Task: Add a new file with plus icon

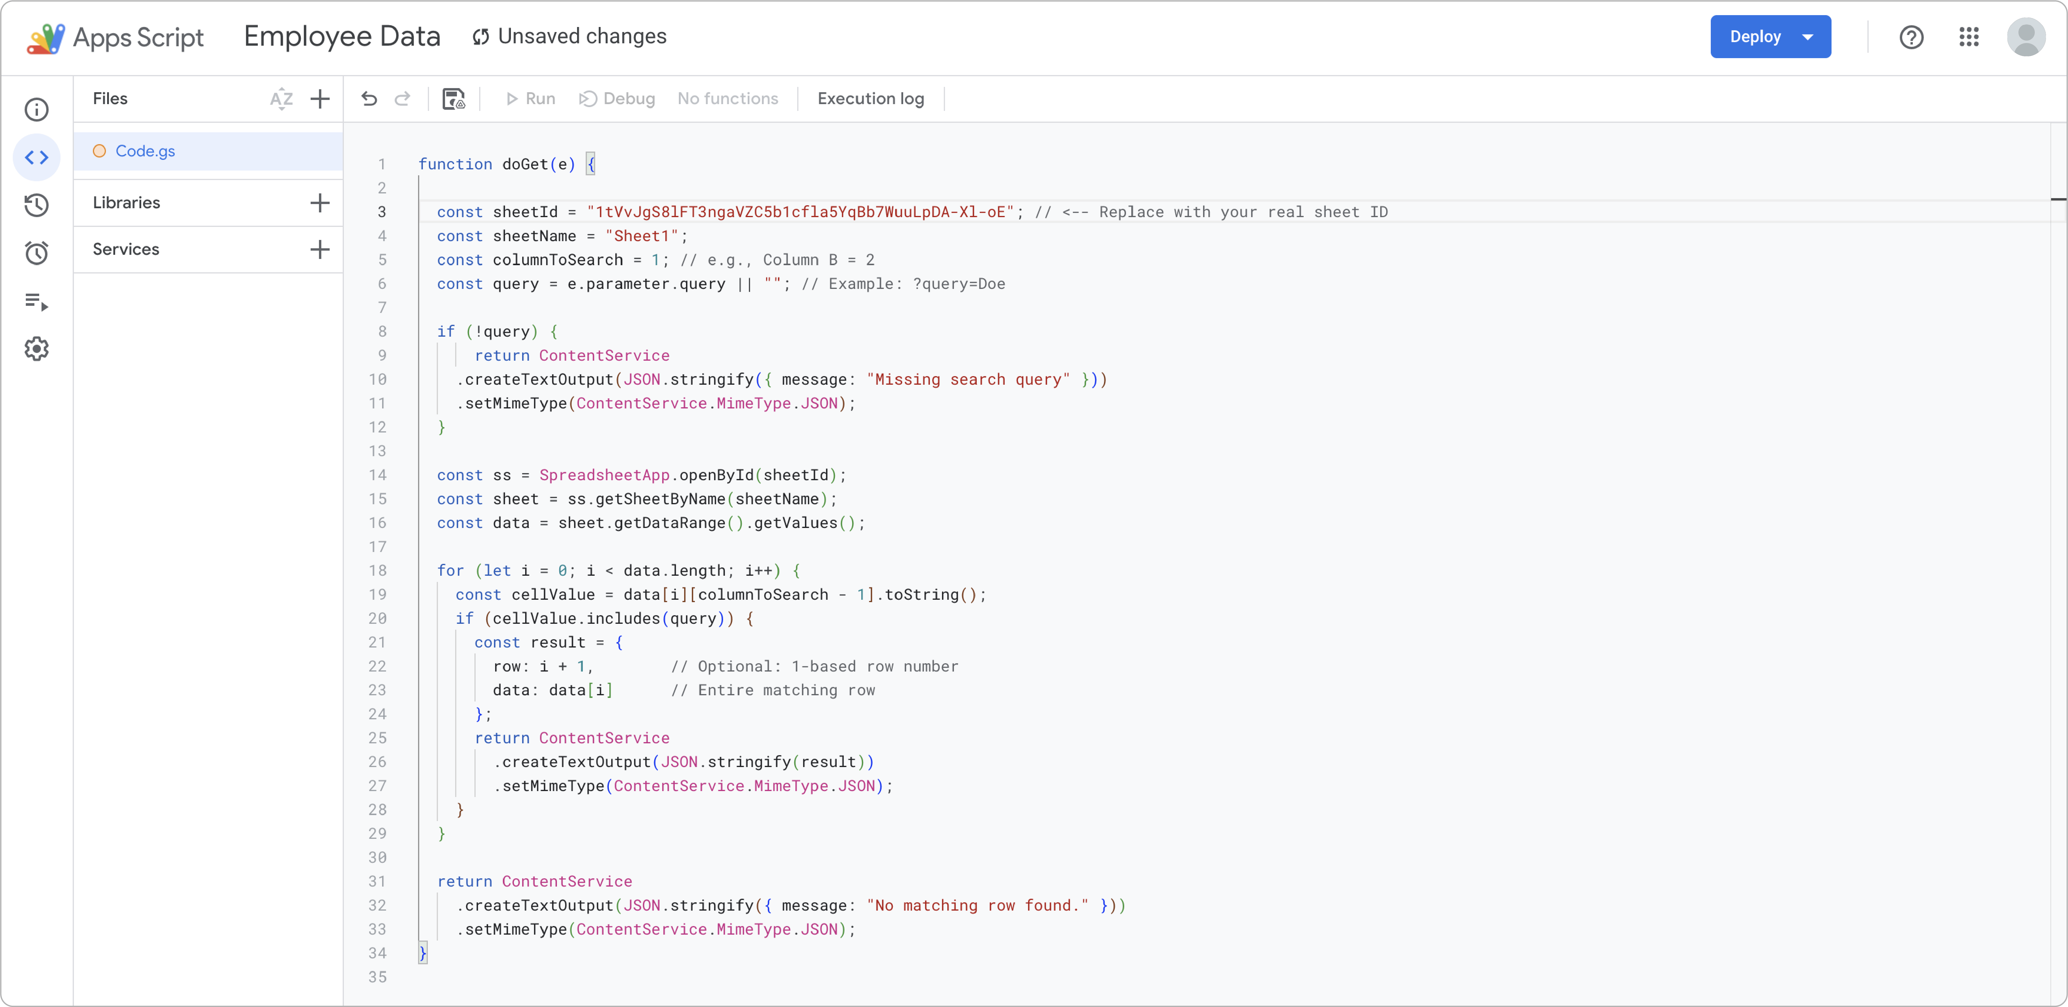Action: click(x=320, y=99)
